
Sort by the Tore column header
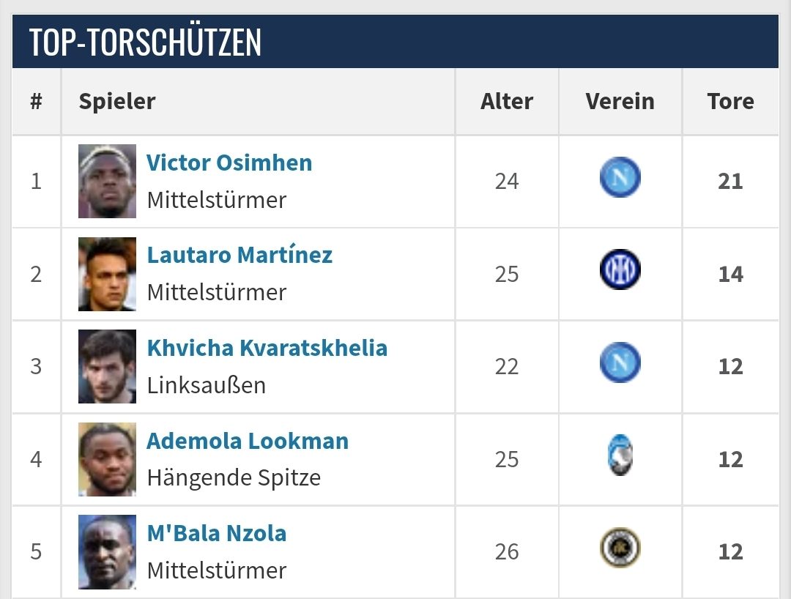tap(730, 101)
